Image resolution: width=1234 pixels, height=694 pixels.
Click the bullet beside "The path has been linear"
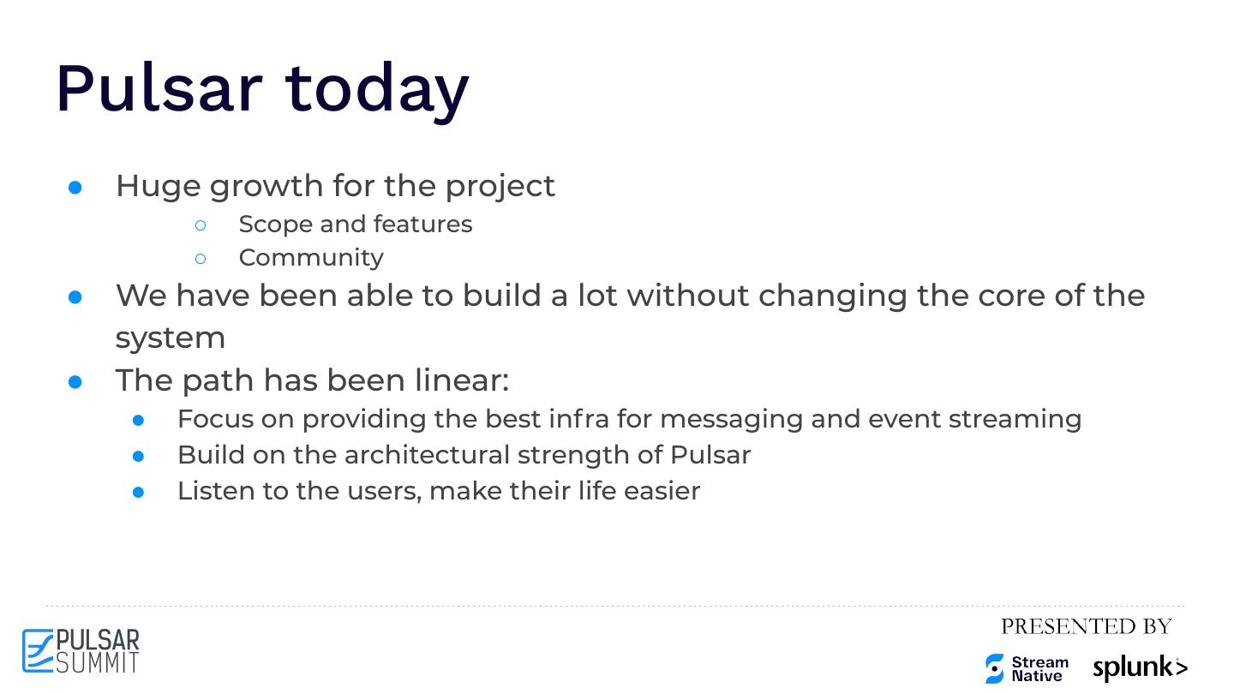pyautogui.click(x=75, y=382)
